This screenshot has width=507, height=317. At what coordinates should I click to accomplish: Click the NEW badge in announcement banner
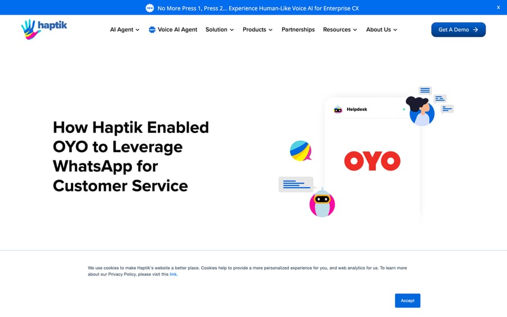[150, 8]
